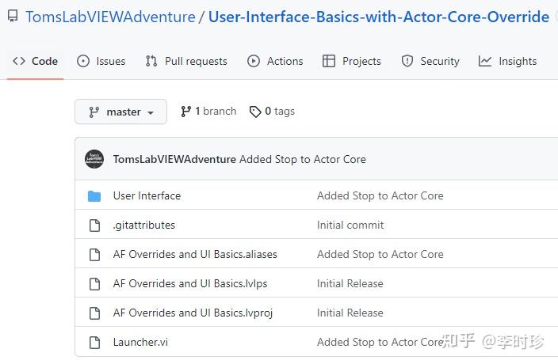Viewport: 558px width, 364px height.
Task: Switch to the Issues tab
Action: (101, 61)
